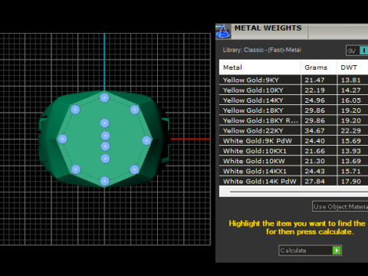Toggle the G/ units switch
This screenshot has height=276, width=368.
coord(356,51)
